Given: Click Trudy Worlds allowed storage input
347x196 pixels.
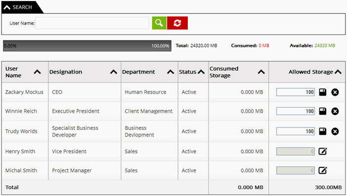Looking at the screenshot, I should [296, 131].
